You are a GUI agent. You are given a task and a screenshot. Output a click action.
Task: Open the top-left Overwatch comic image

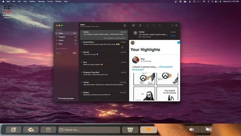(144, 79)
